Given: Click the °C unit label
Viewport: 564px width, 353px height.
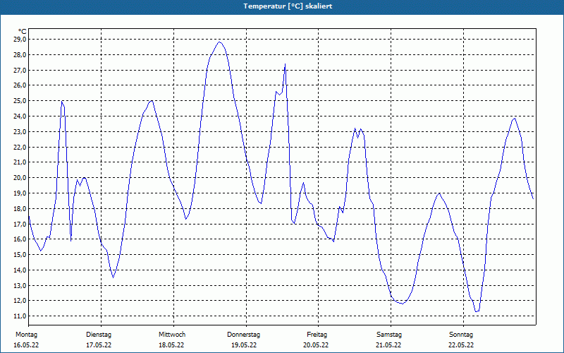Looking at the screenshot, I should click(x=23, y=32).
